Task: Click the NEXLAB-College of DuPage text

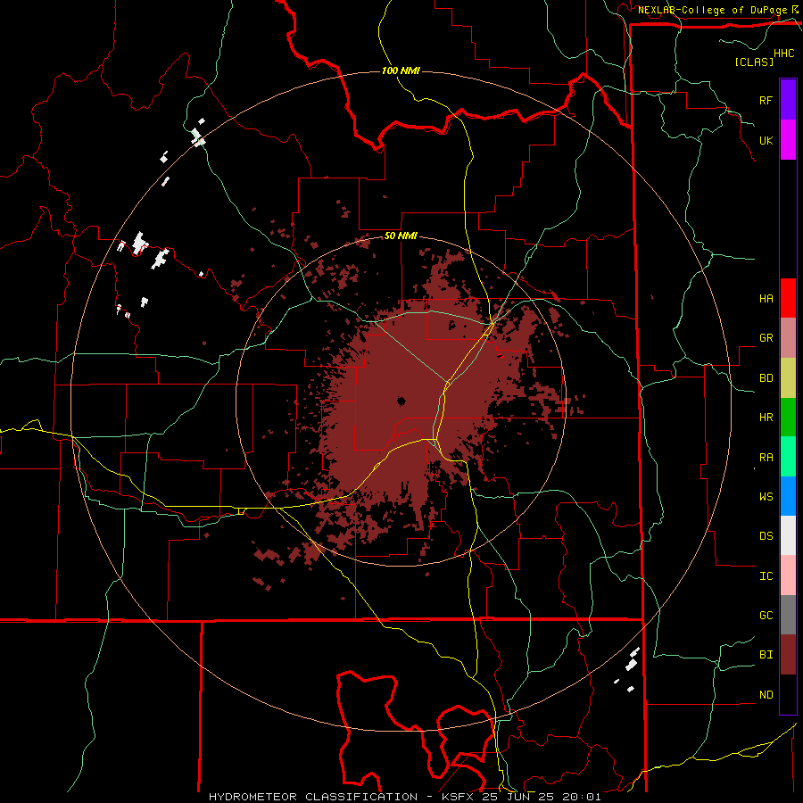Action: pos(713,10)
